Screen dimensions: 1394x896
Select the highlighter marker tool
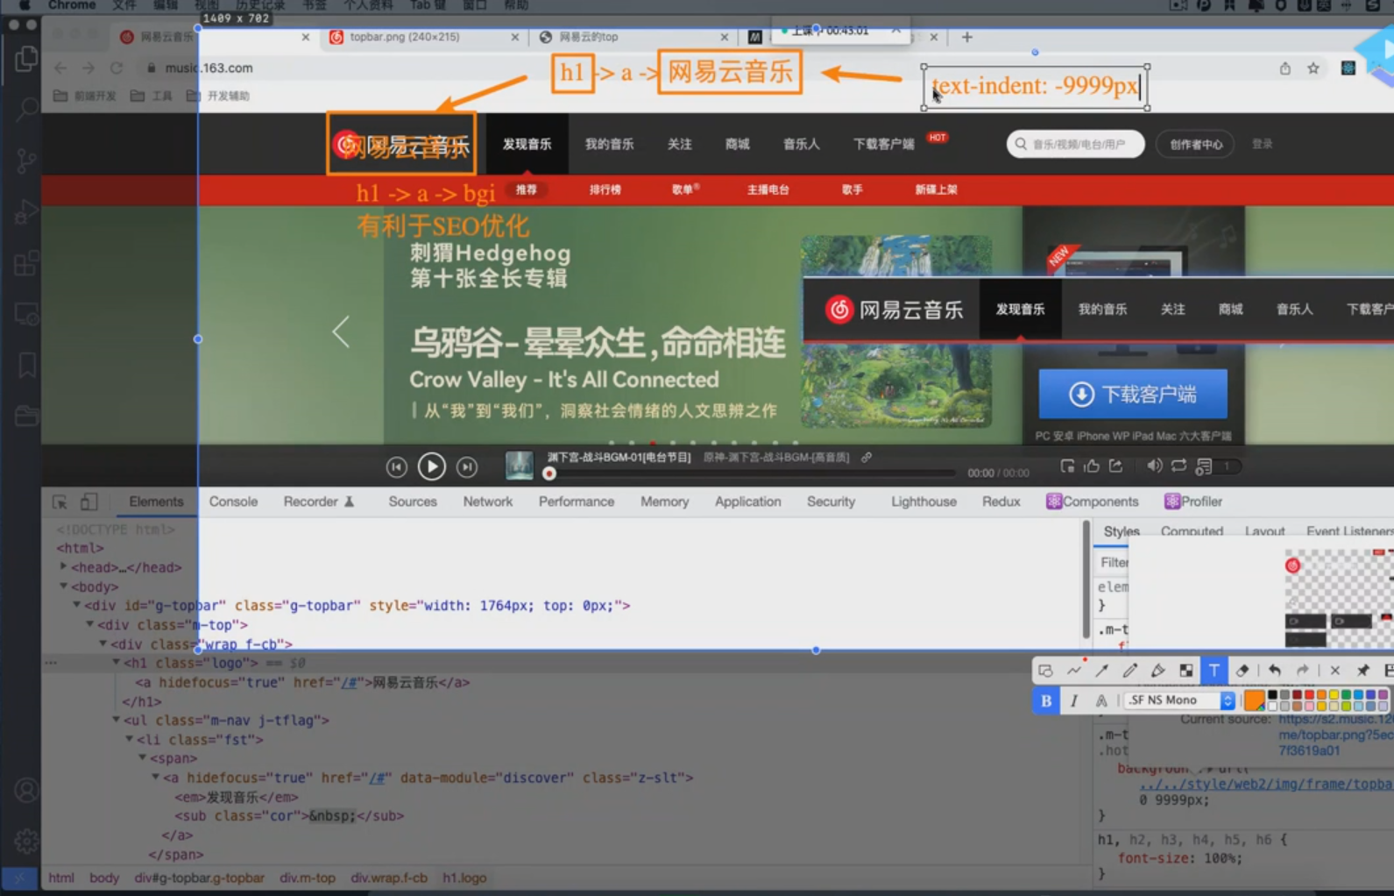pos(1158,671)
